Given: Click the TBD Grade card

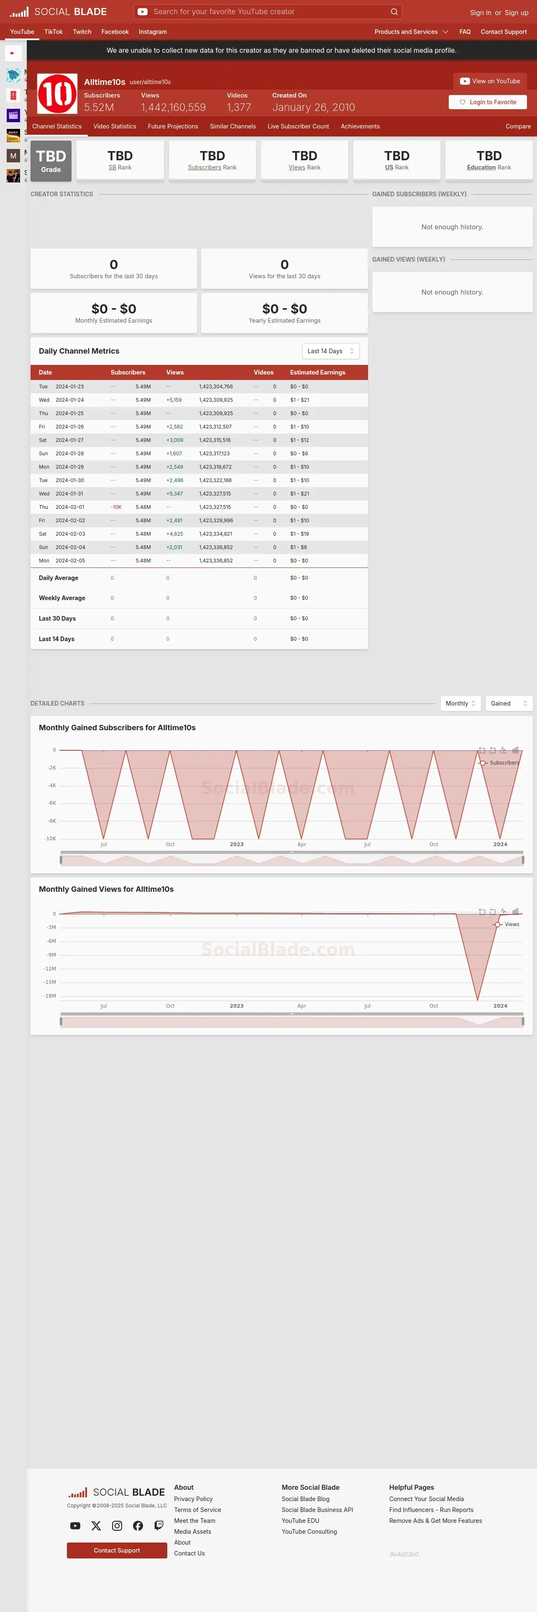Looking at the screenshot, I should tap(51, 161).
